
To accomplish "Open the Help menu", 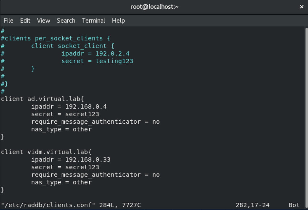I will click(x=118, y=20).
